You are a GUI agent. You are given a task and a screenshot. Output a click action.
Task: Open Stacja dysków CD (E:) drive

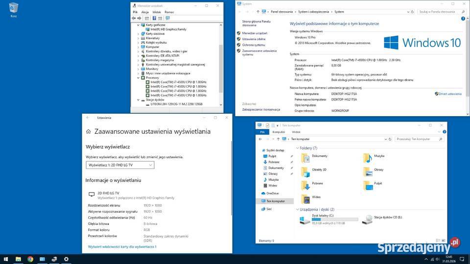(x=382, y=219)
